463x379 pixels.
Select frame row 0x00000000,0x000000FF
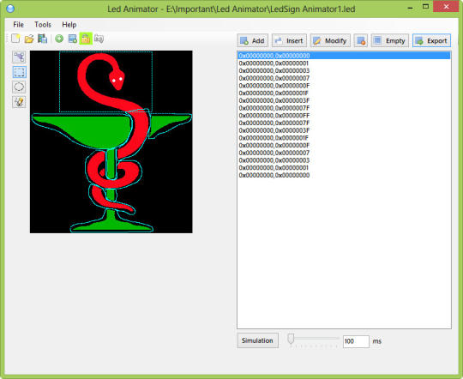coord(344,116)
